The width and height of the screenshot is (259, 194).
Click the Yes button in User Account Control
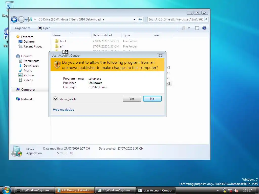click(132, 99)
